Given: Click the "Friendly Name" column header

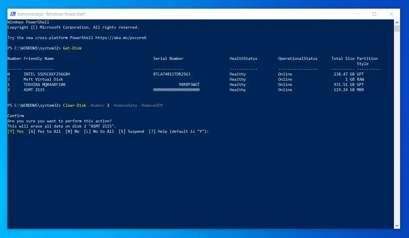Looking at the screenshot, I should 39,58.
